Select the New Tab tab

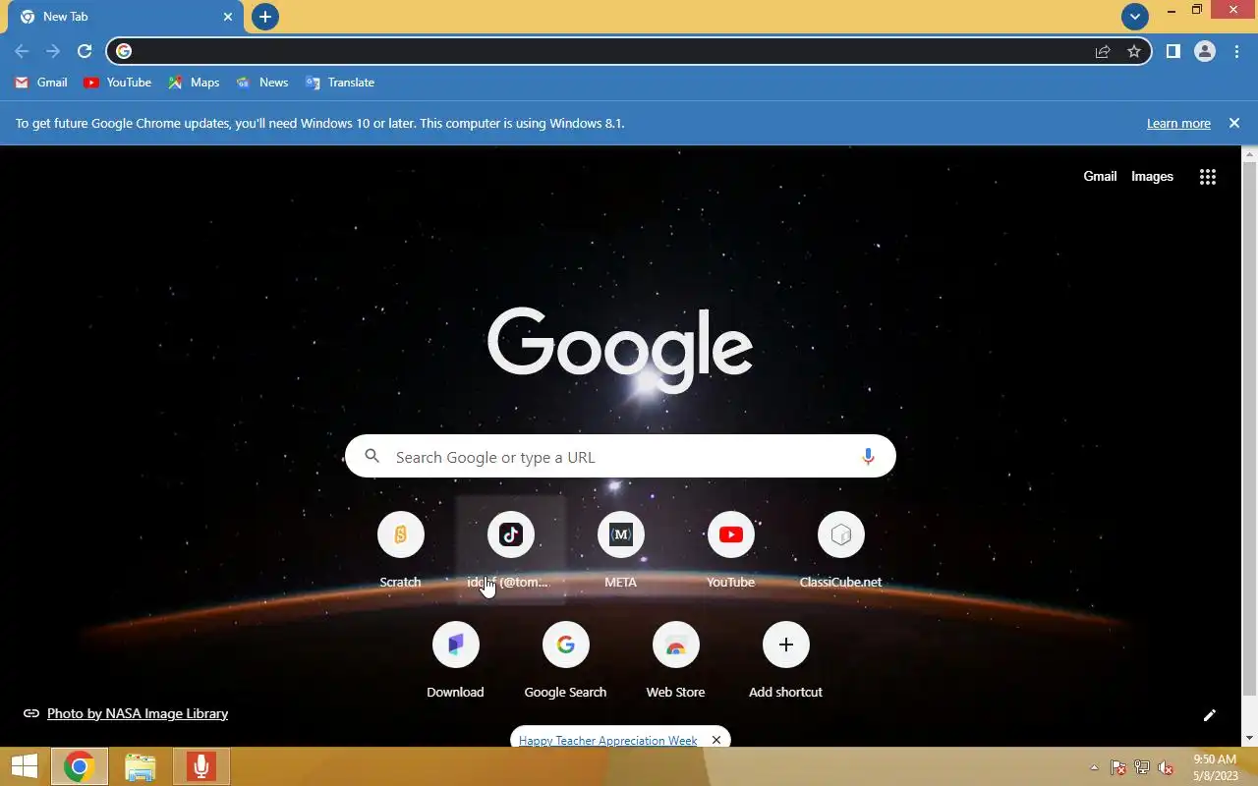(x=126, y=17)
